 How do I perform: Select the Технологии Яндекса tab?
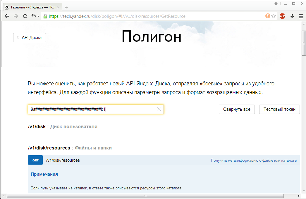(32, 7)
